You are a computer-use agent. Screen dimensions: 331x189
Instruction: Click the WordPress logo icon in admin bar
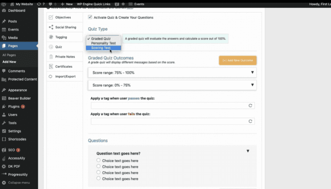tap(4, 4)
